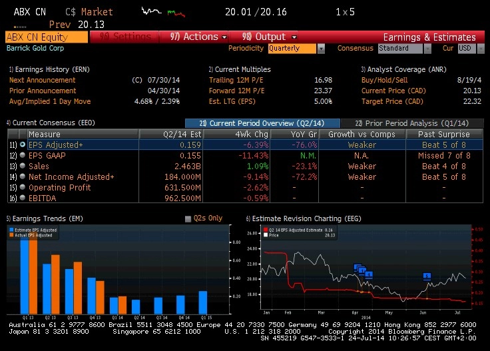
Task: Open Analyst Coverage (ANR) section
Action: pyautogui.click(x=403, y=69)
